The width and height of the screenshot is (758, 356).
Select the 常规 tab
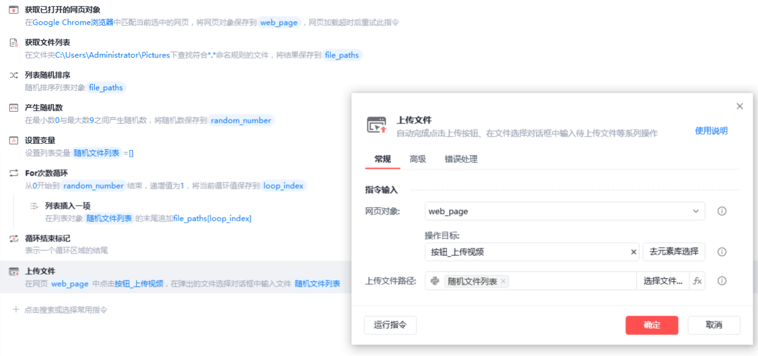[x=382, y=159]
